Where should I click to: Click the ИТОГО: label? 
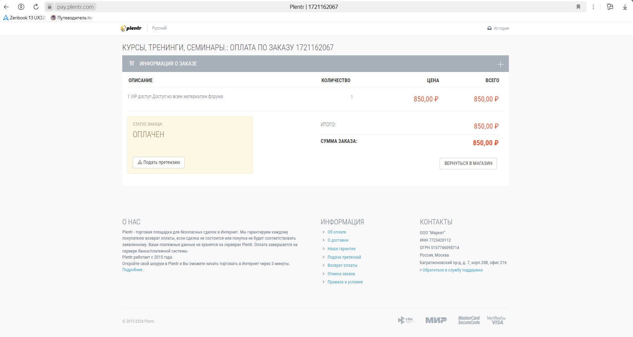(328, 125)
